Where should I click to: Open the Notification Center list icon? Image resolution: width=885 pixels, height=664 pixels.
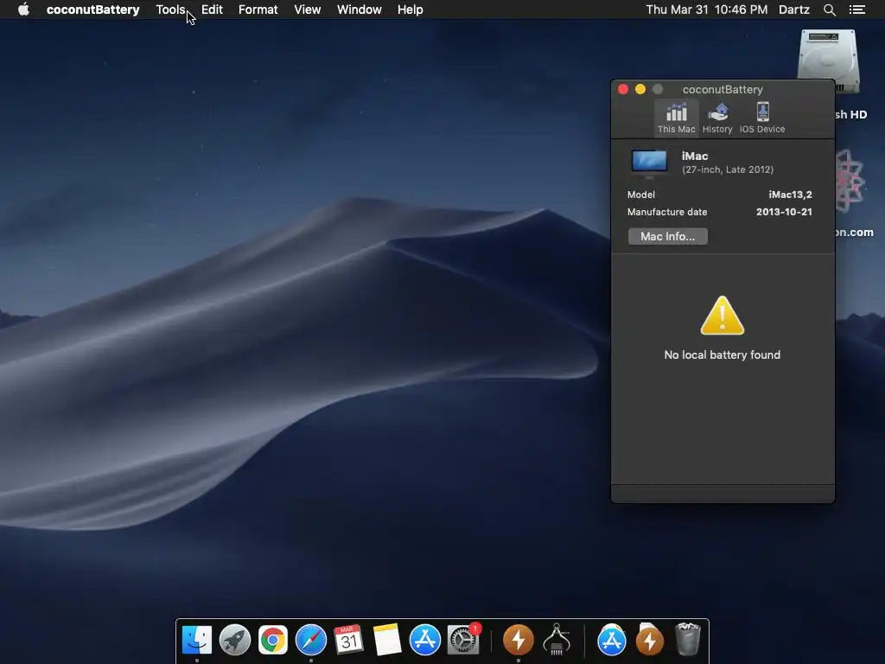click(856, 10)
